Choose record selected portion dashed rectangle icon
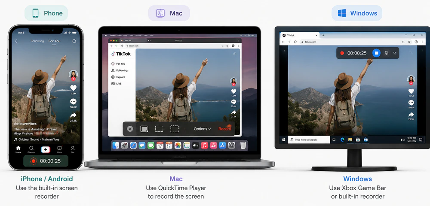The image size is (430, 206). click(x=175, y=129)
